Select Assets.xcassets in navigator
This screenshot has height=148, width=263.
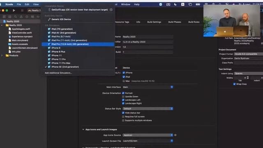[20, 44]
